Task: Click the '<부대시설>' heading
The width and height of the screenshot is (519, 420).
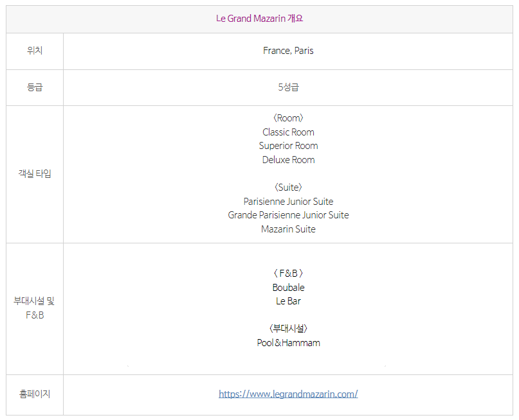Action: point(288,328)
